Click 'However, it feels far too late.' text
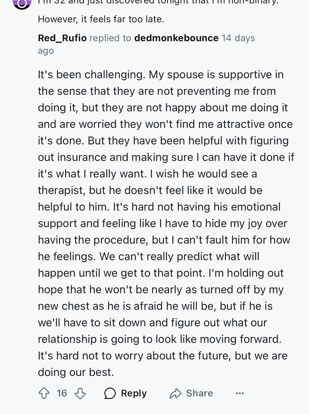Screen dimensions: 309x414 tap(101, 19)
